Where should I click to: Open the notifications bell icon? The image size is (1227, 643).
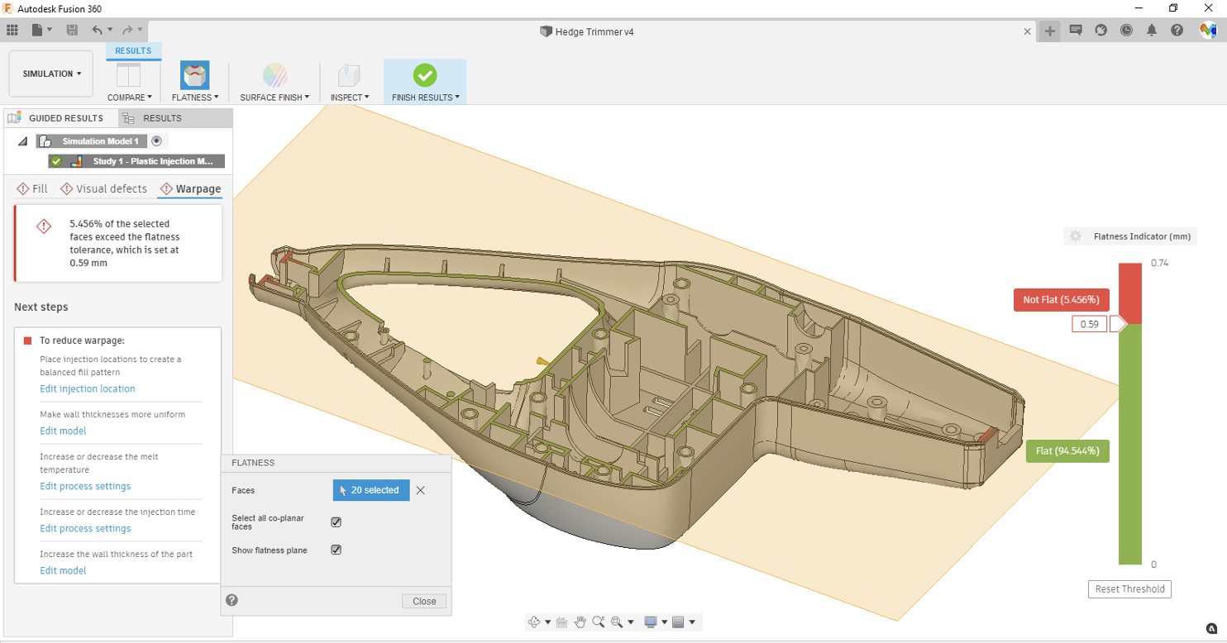point(1151,31)
